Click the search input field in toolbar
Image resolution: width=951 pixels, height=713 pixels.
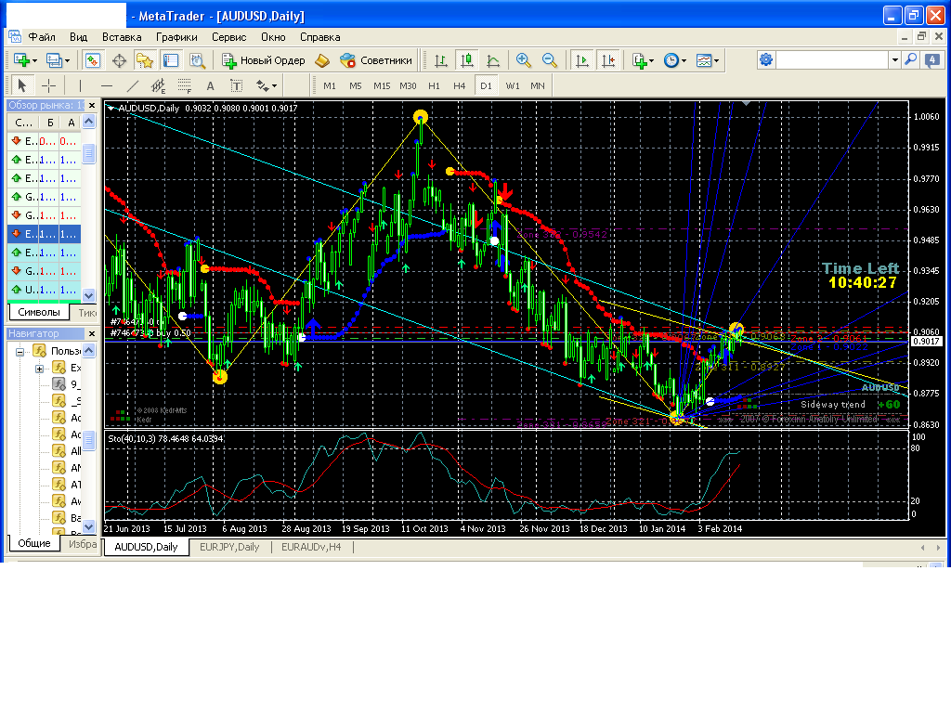click(832, 59)
